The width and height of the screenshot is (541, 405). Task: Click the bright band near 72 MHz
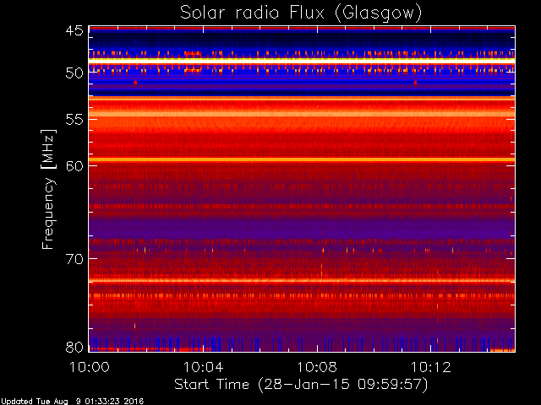302,280
